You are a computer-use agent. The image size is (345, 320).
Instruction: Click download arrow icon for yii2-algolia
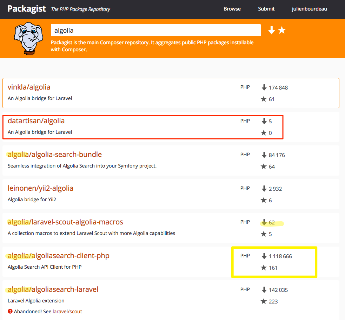[x=264, y=189]
